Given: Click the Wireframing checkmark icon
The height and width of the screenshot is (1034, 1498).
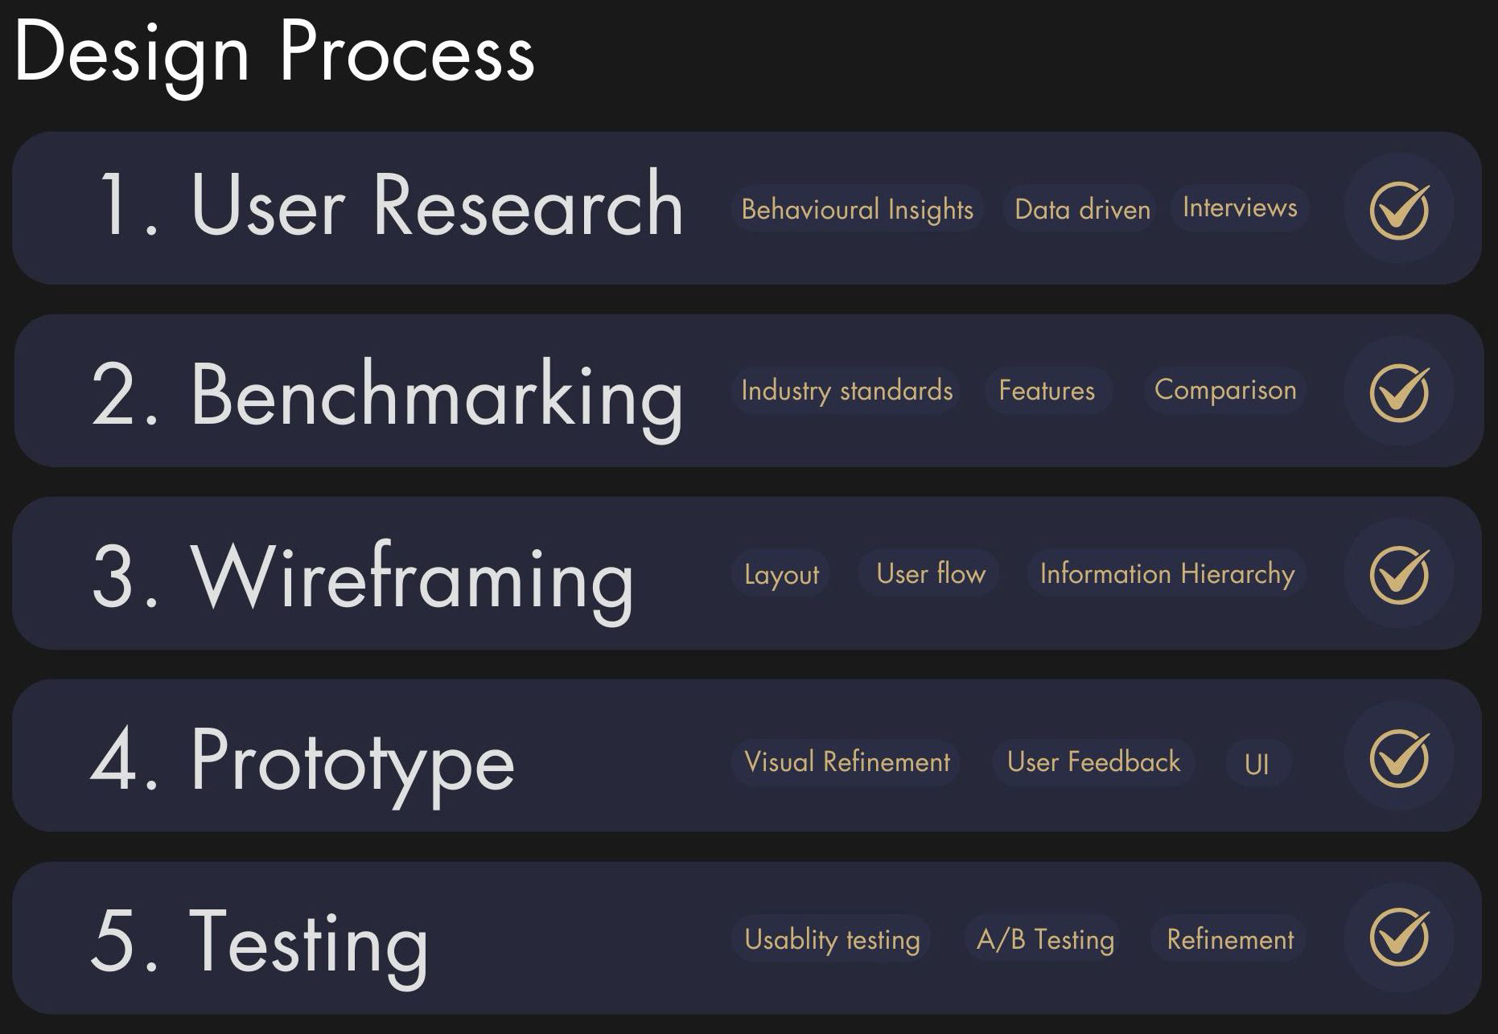Looking at the screenshot, I should (1399, 574).
